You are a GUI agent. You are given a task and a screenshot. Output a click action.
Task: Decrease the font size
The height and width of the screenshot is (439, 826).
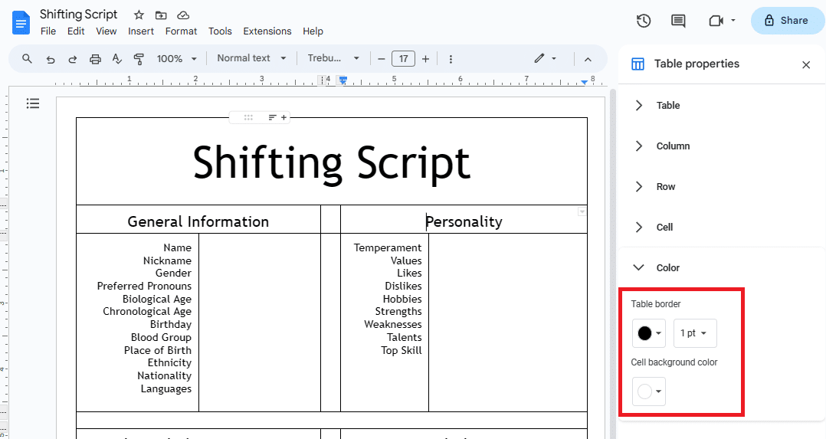point(382,59)
